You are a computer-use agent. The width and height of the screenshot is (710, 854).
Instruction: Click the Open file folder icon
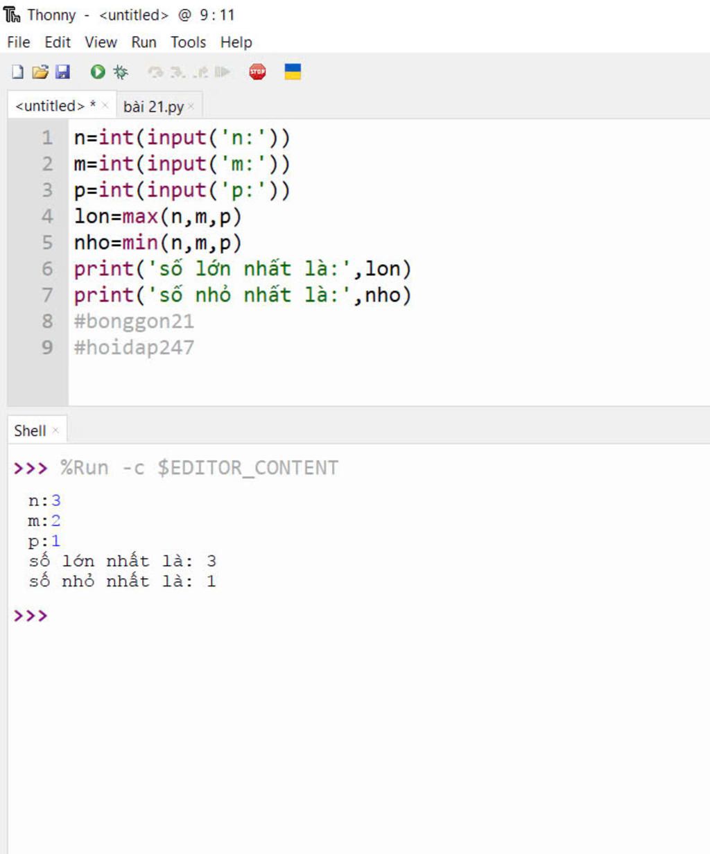(x=40, y=71)
